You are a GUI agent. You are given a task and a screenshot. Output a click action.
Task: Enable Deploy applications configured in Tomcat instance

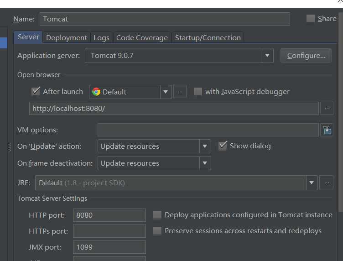coord(157,215)
